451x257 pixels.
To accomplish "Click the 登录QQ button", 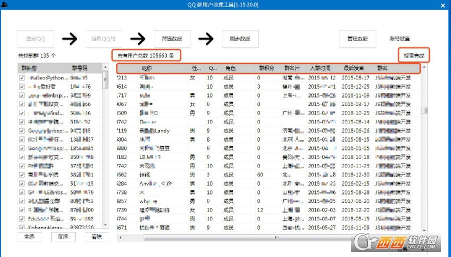I will point(36,38).
